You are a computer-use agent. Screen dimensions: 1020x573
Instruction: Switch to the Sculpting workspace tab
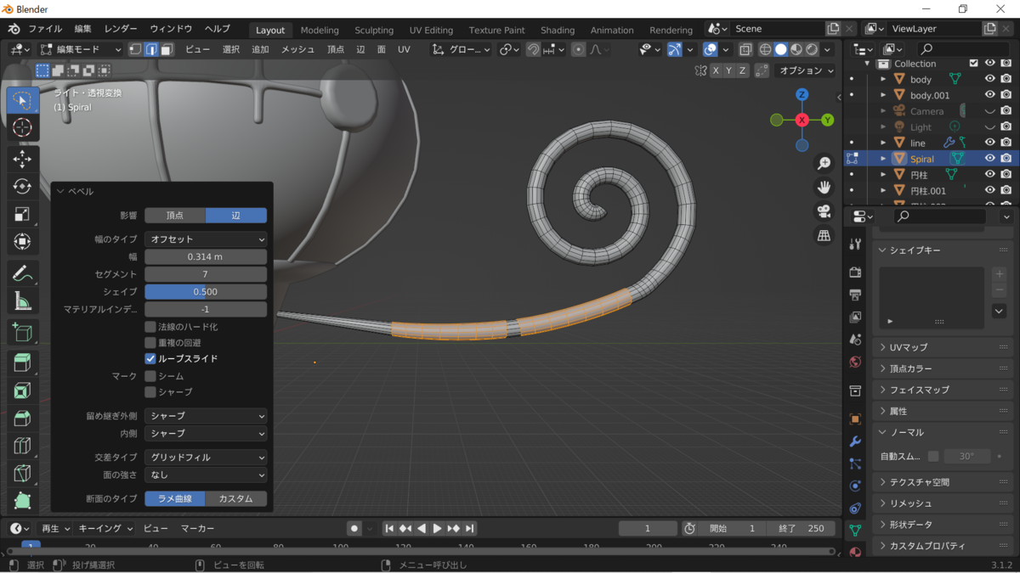(x=374, y=30)
